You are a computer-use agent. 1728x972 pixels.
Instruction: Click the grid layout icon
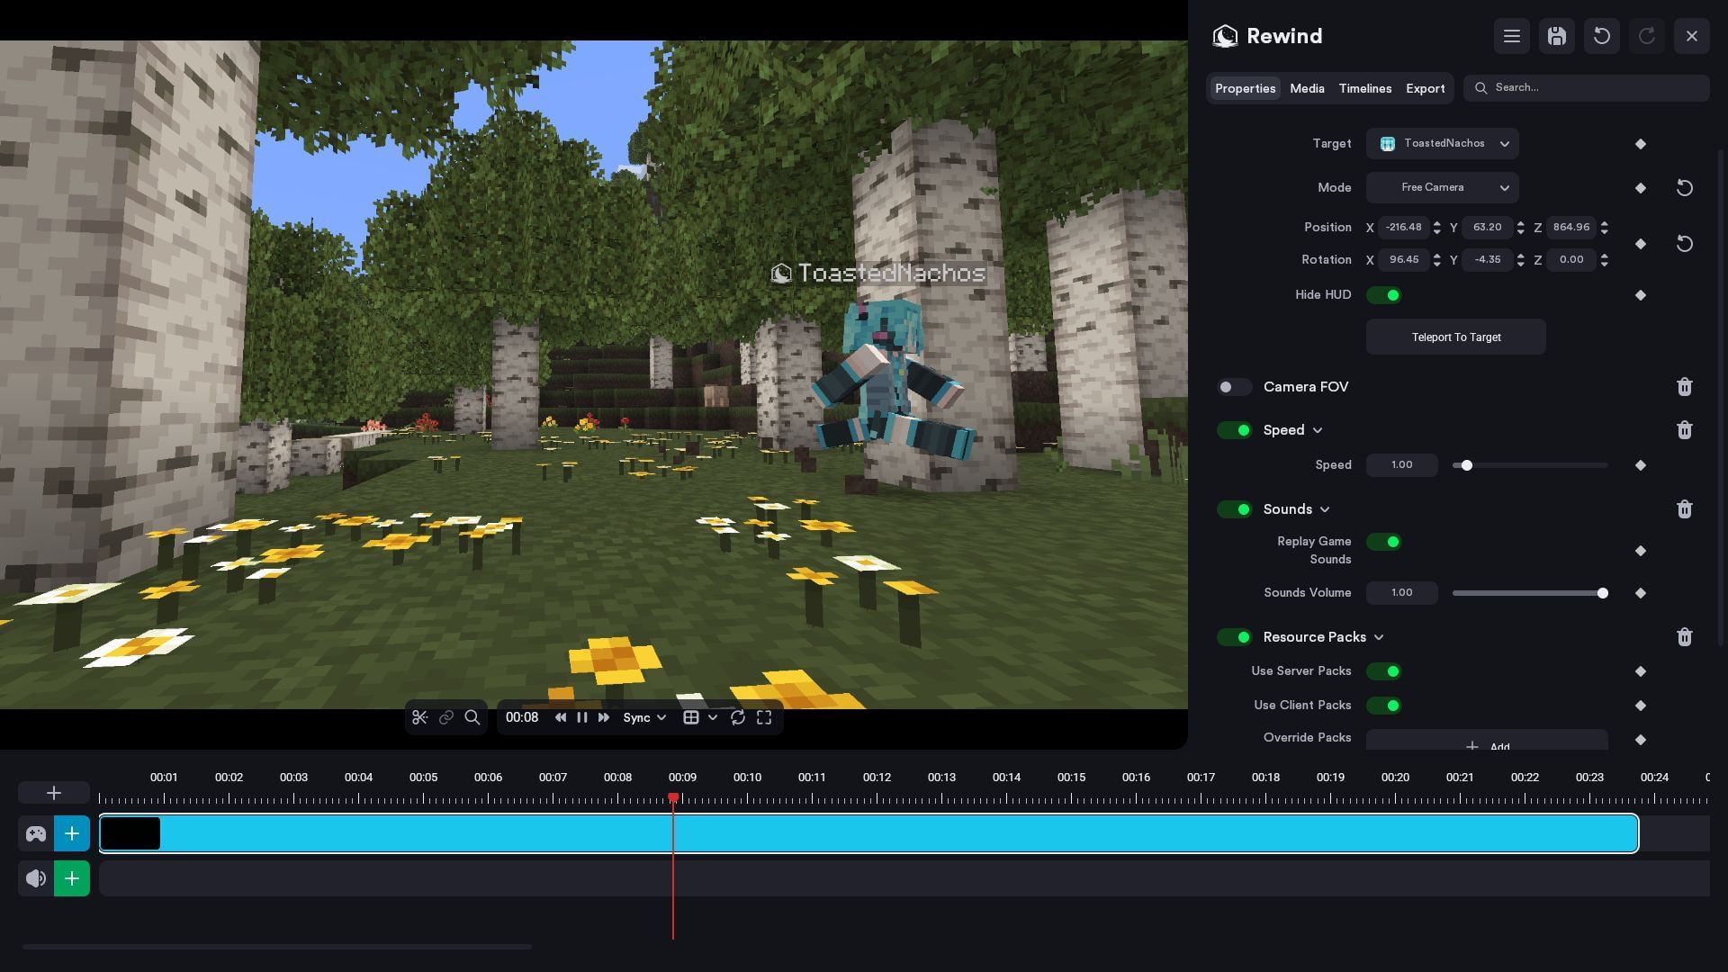pyautogui.click(x=691, y=717)
